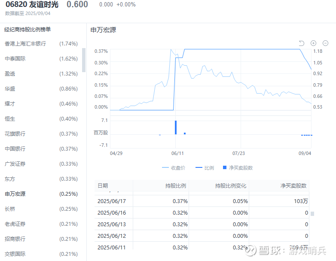
Task: Select the 花旗银行 entry
Action: tap(15, 134)
